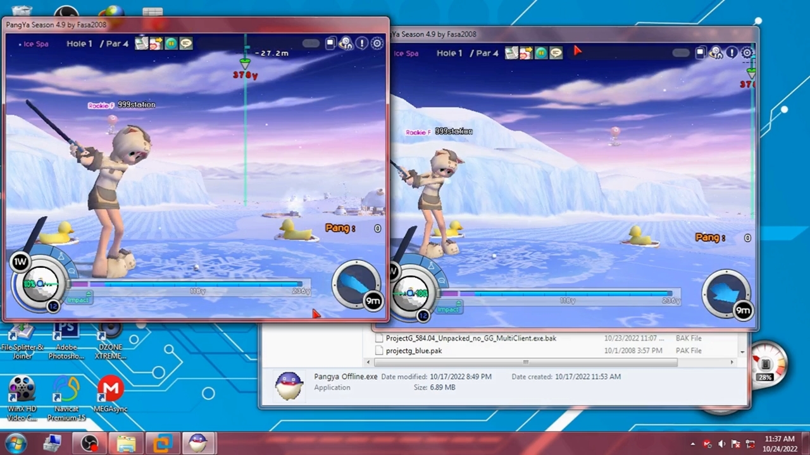Open the scorecard icon in left game window
The width and height of the screenshot is (810, 455).
141,43
